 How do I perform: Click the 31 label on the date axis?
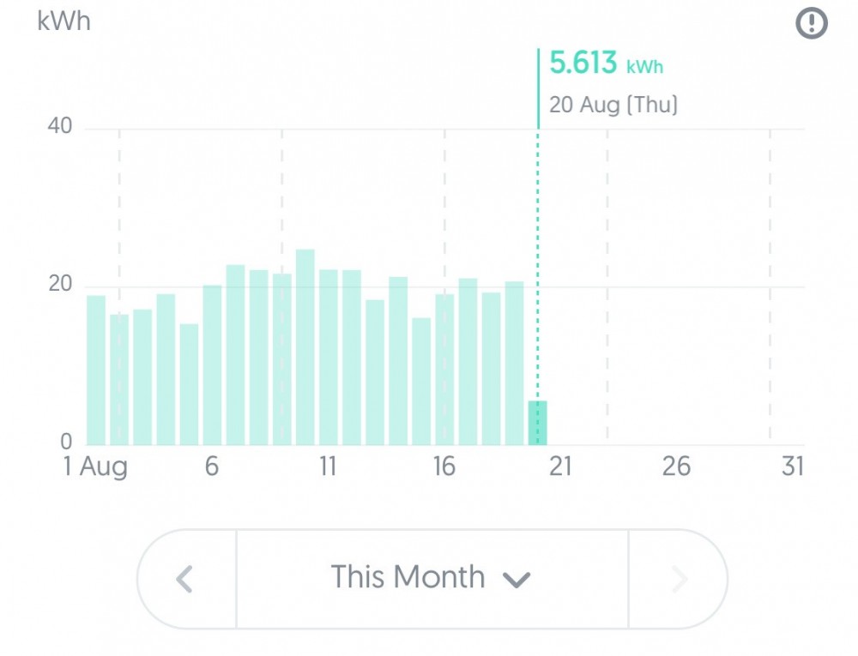pyautogui.click(x=793, y=466)
